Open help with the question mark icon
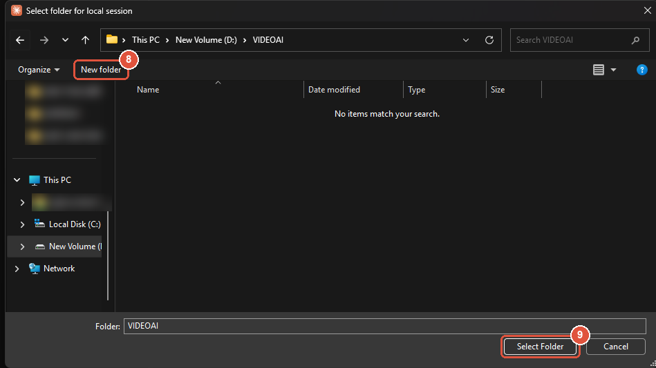The width and height of the screenshot is (656, 368). (x=641, y=70)
